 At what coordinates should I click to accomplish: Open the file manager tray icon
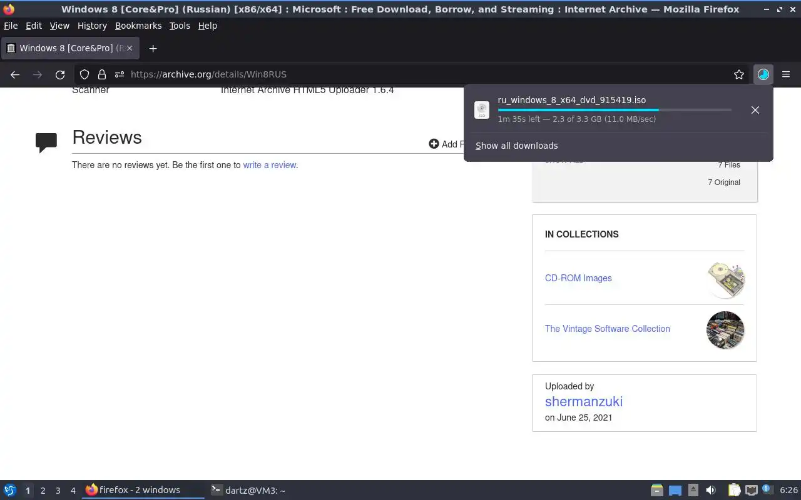[x=656, y=490]
